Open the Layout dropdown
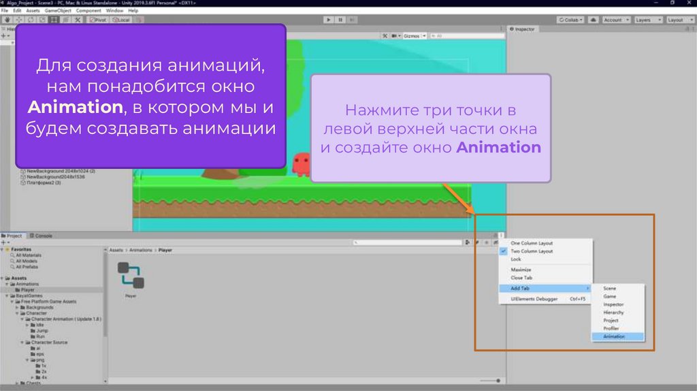Viewport: 697px width, 391px height. (x=678, y=20)
